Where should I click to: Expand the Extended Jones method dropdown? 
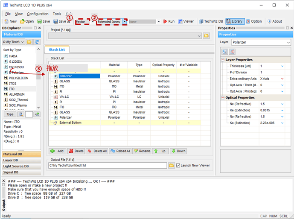(x=125, y=21)
